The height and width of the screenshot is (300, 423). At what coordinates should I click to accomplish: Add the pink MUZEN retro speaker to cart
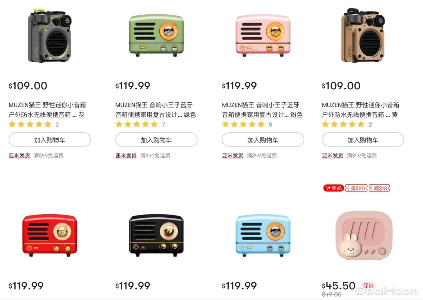tap(263, 140)
